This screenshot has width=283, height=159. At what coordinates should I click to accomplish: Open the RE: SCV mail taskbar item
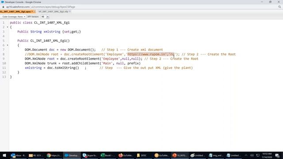pyautogui.click(x=36, y=155)
